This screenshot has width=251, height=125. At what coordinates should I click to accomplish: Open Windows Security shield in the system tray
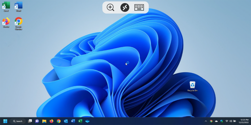click(221, 121)
